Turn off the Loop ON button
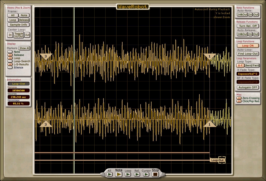The image size is (266, 181). [248, 46]
